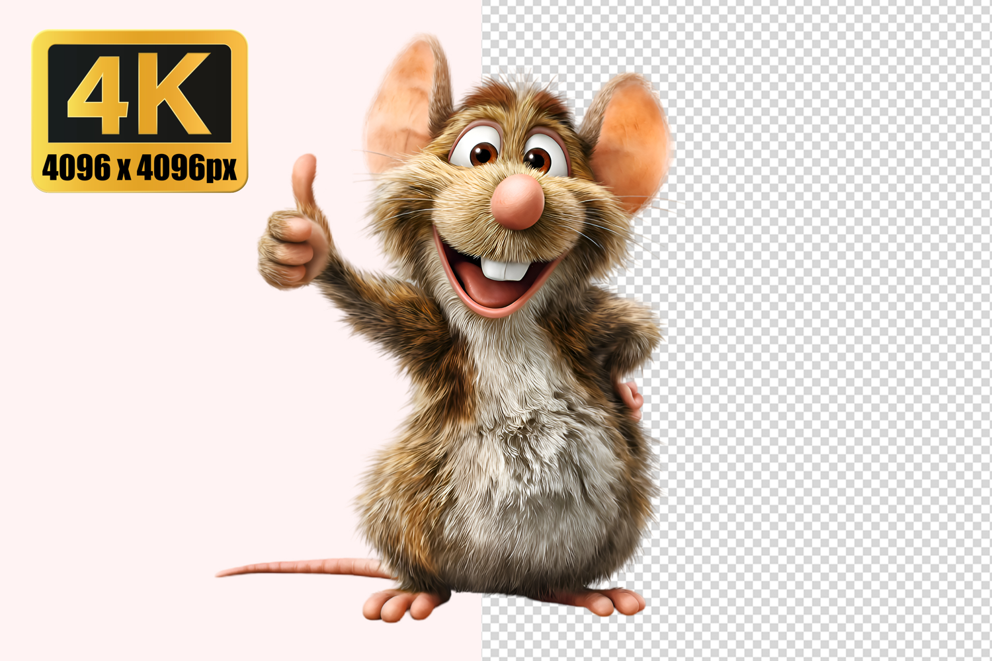
Task: Click the mouse's hand resting on hip
Action: 632,397
